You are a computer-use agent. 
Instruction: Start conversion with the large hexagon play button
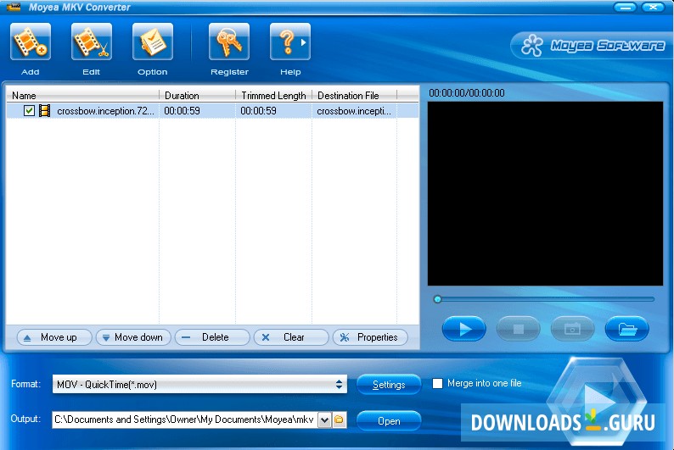tap(598, 400)
